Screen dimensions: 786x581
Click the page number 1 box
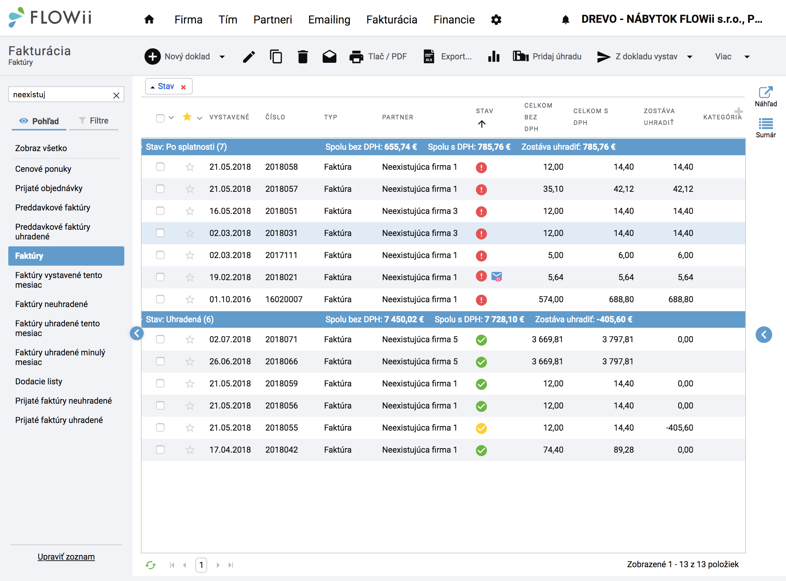pos(201,565)
